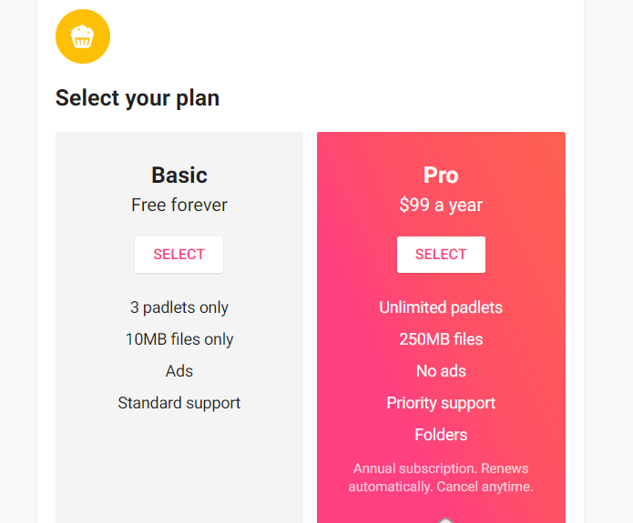Click the Basic plan title
The height and width of the screenshot is (523, 633).
point(179,175)
